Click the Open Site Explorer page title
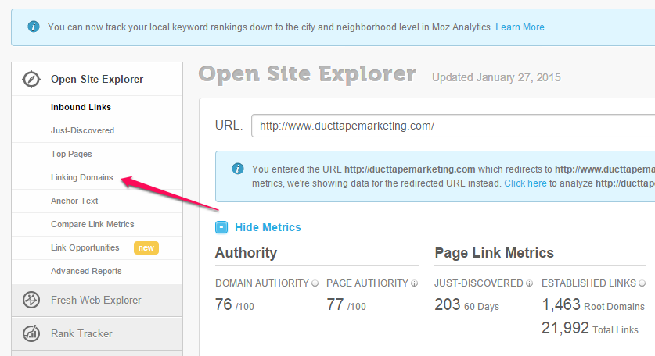 point(307,74)
